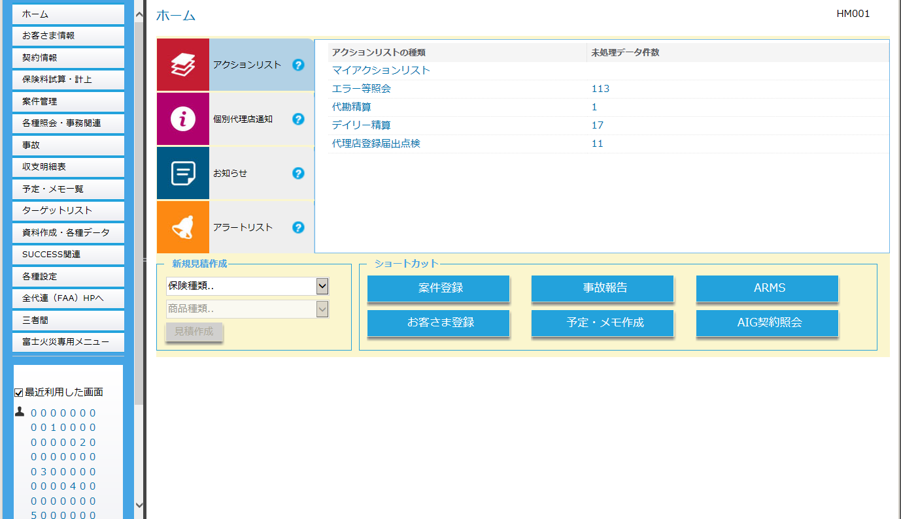Viewport: 901px width, 519px height.
Task: Click the red Action List stacked-layers icon
Action: [x=183, y=65]
